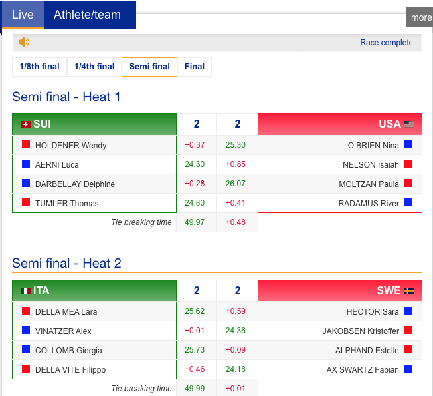Click the USA flag icon

[x=408, y=124]
